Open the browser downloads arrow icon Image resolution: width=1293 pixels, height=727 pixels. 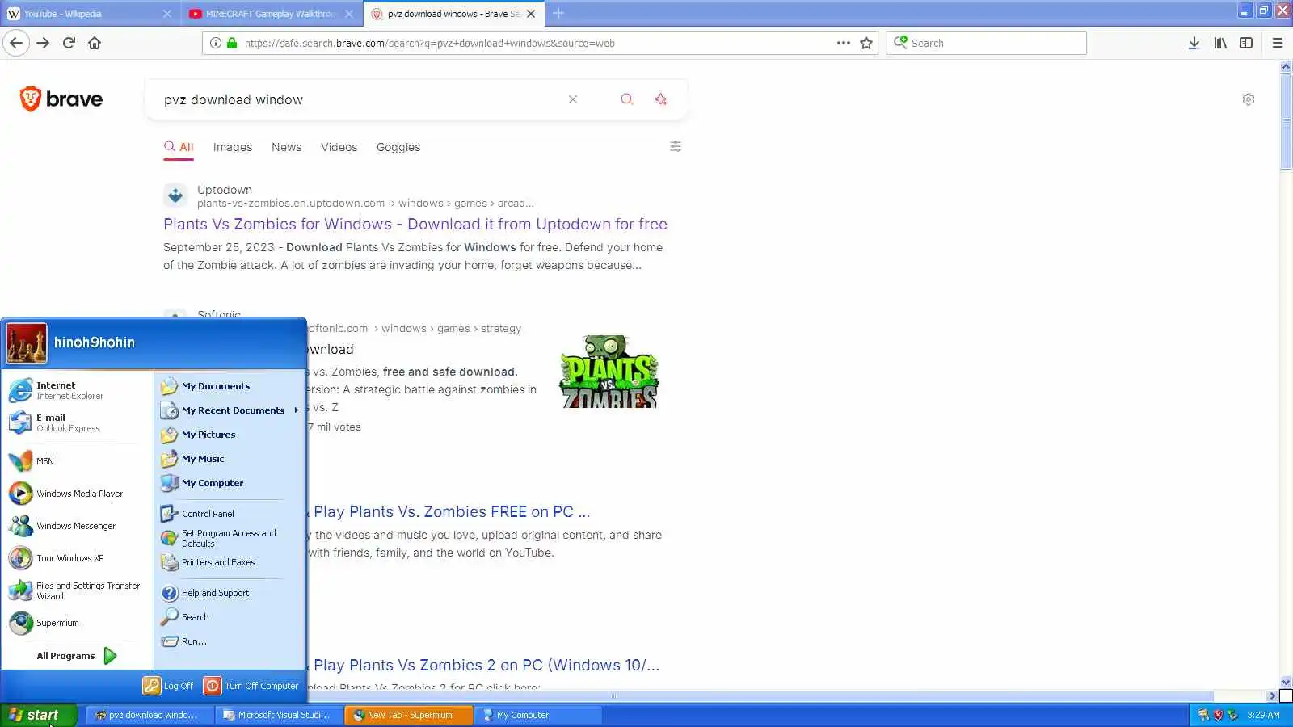point(1194,43)
